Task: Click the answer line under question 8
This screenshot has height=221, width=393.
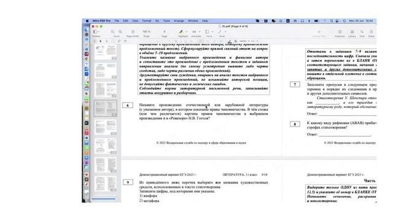Action: coord(345,135)
